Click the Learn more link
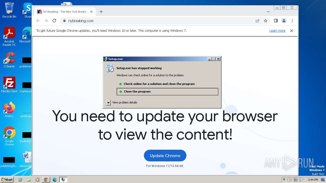Screen dimensions: 326x183 (x=277, y=31)
